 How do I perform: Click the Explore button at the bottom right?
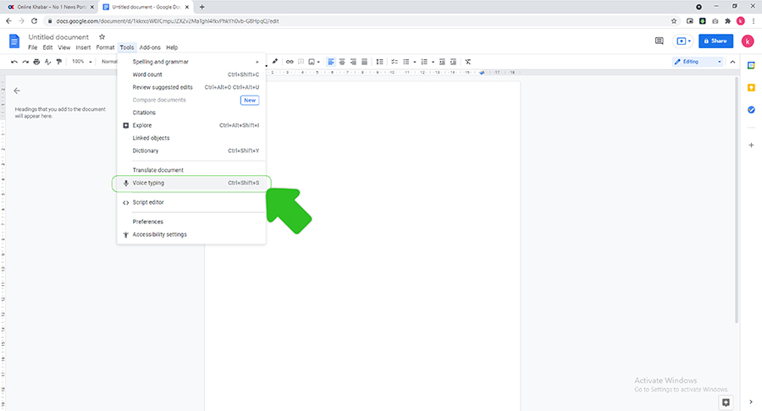(x=726, y=403)
